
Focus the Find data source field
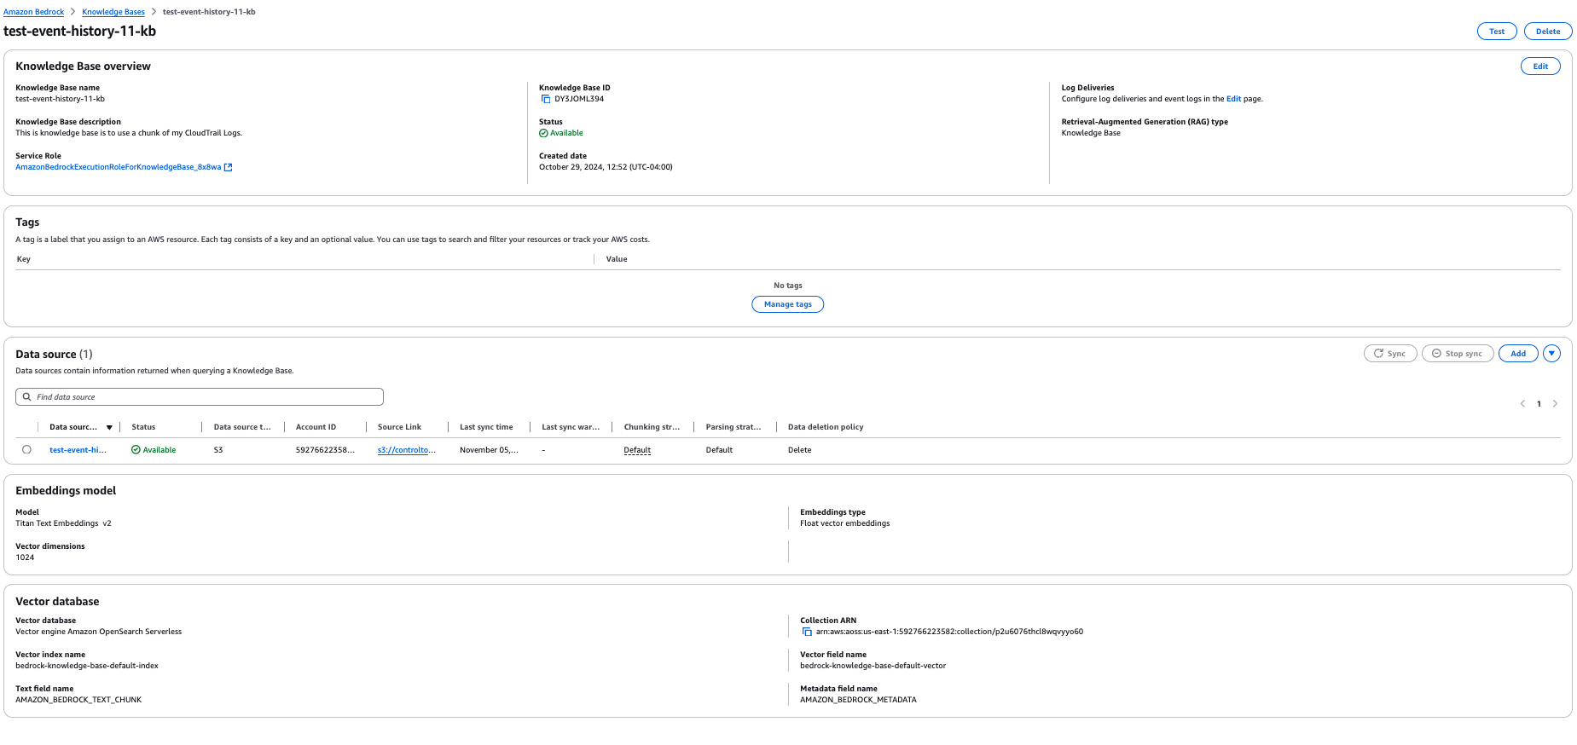click(x=200, y=397)
